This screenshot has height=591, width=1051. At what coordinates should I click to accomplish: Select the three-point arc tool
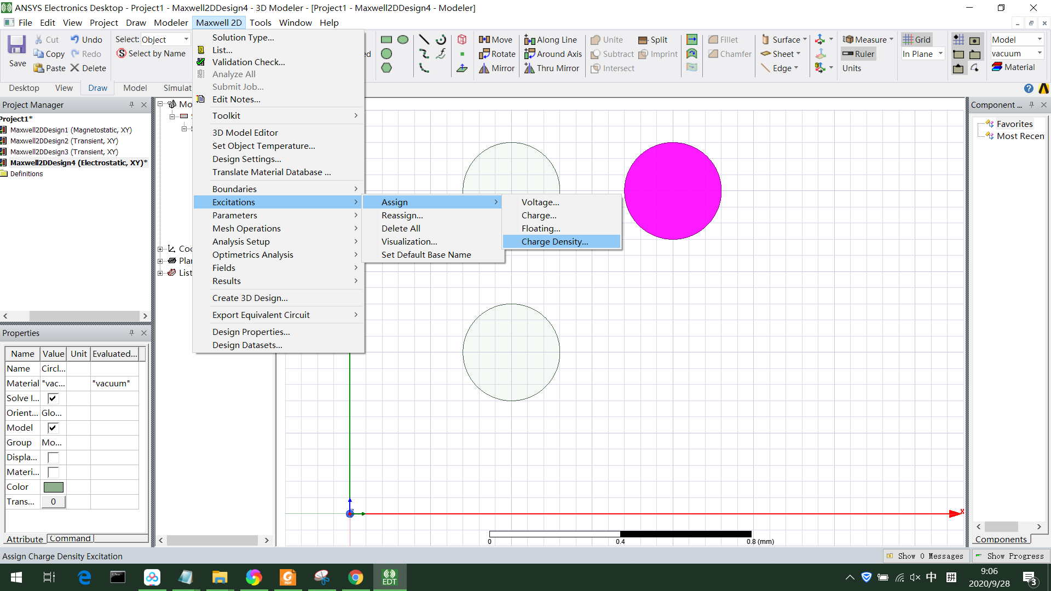(424, 68)
